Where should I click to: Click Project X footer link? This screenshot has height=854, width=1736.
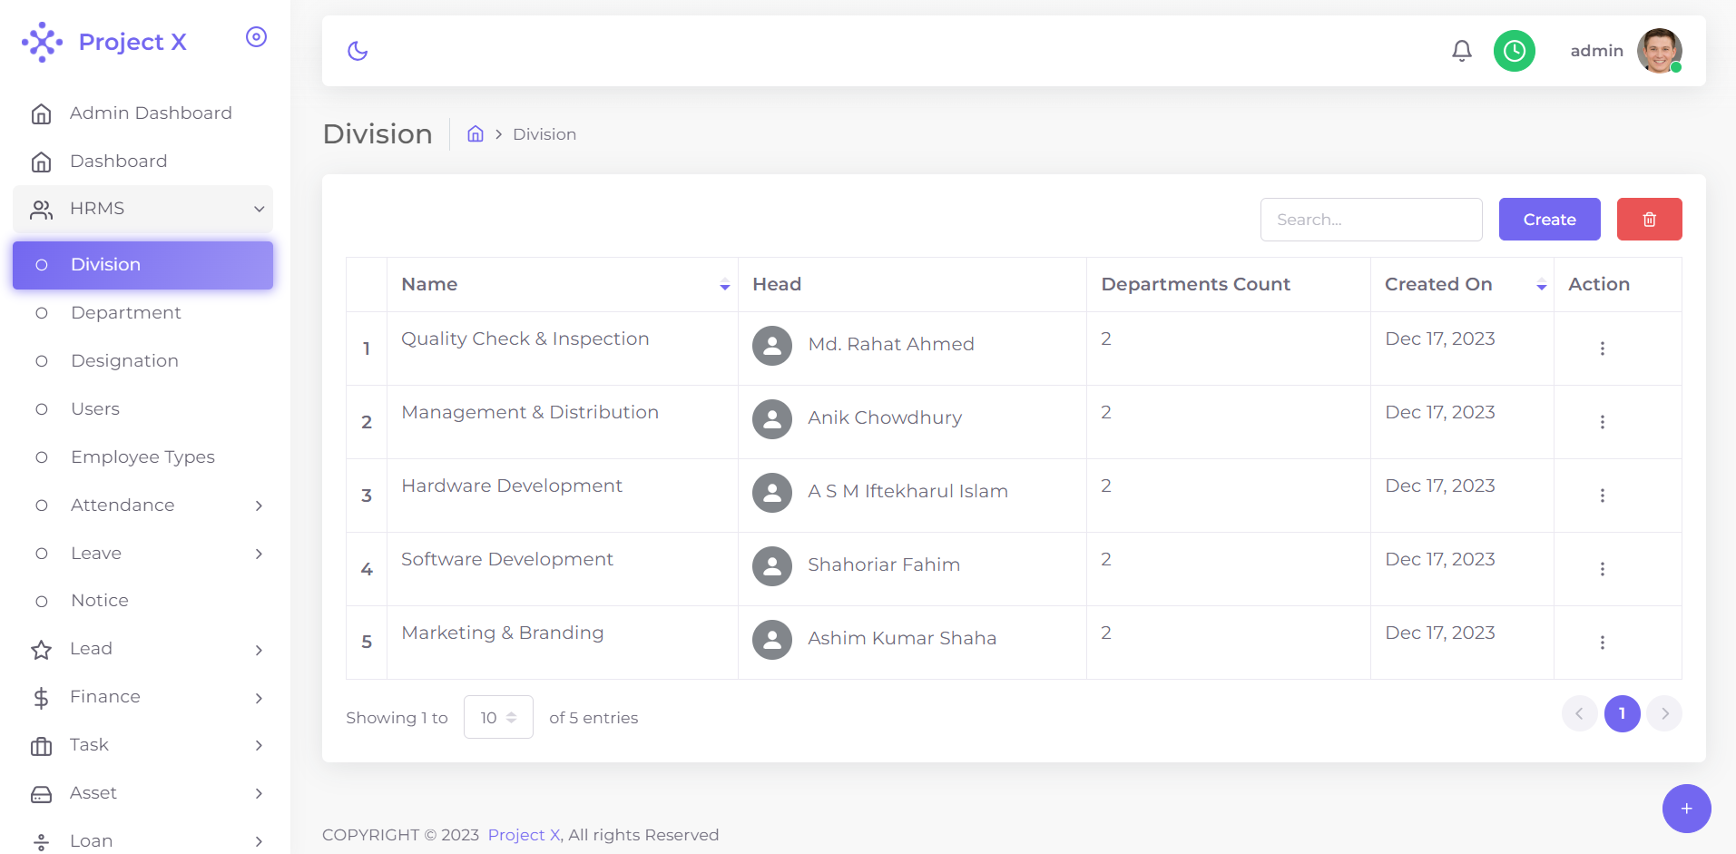point(524,835)
